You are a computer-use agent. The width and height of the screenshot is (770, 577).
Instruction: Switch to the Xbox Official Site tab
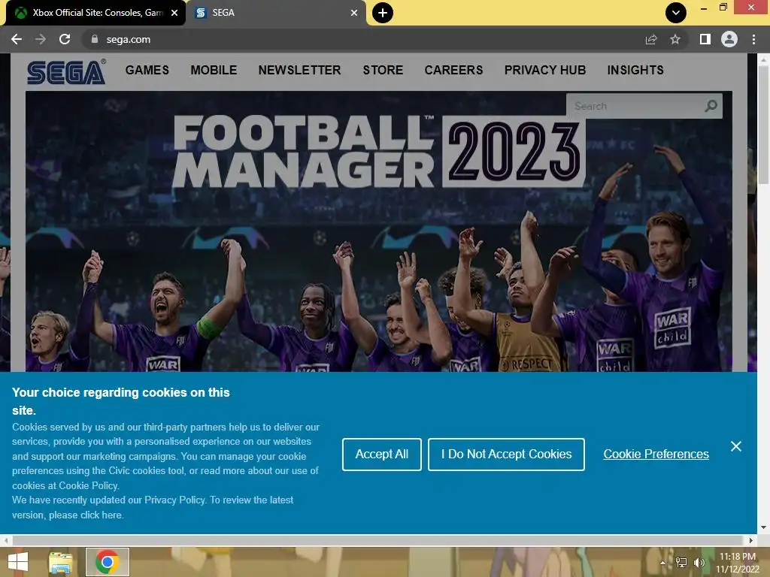coord(96,13)
